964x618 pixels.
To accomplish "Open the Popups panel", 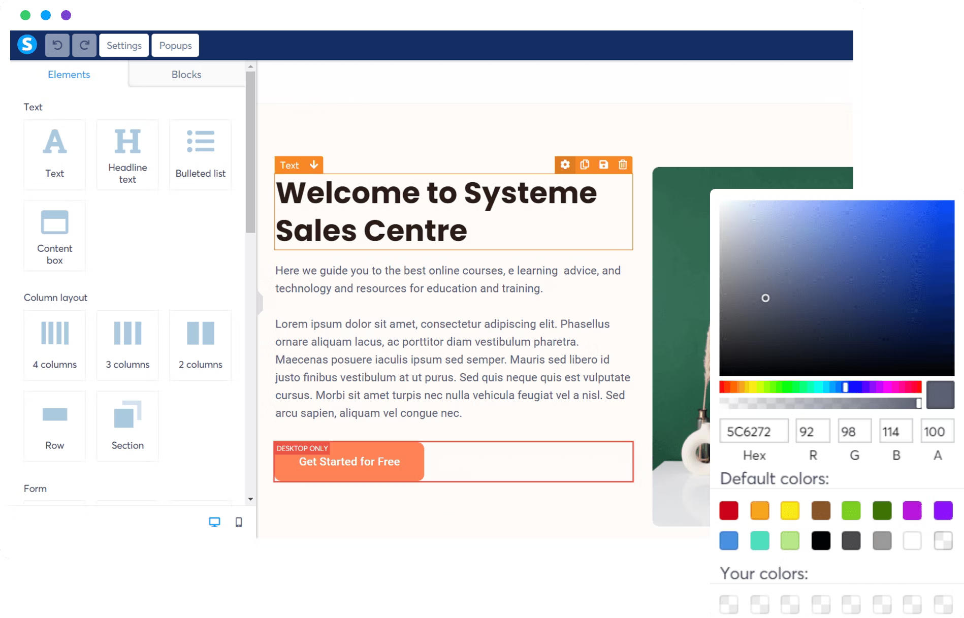I will pos(175,45).
